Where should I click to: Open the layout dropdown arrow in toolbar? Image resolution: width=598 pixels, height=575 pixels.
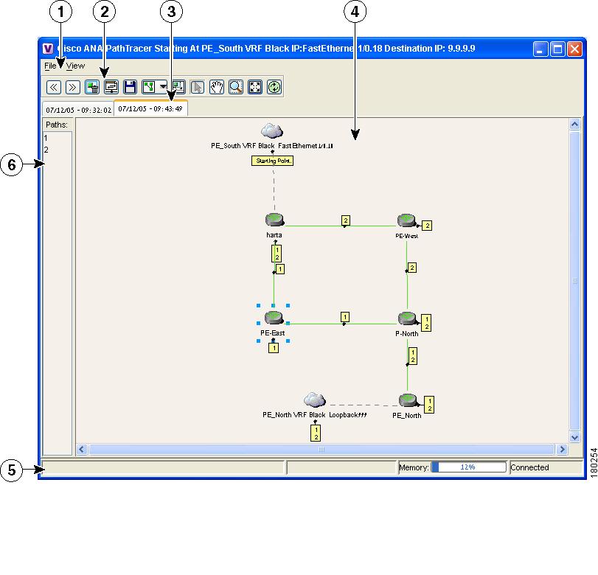[163, 86]
